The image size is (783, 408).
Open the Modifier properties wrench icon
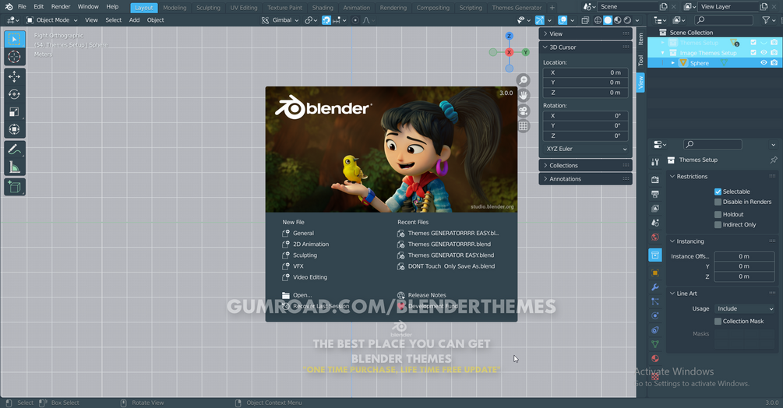(655, 287)
